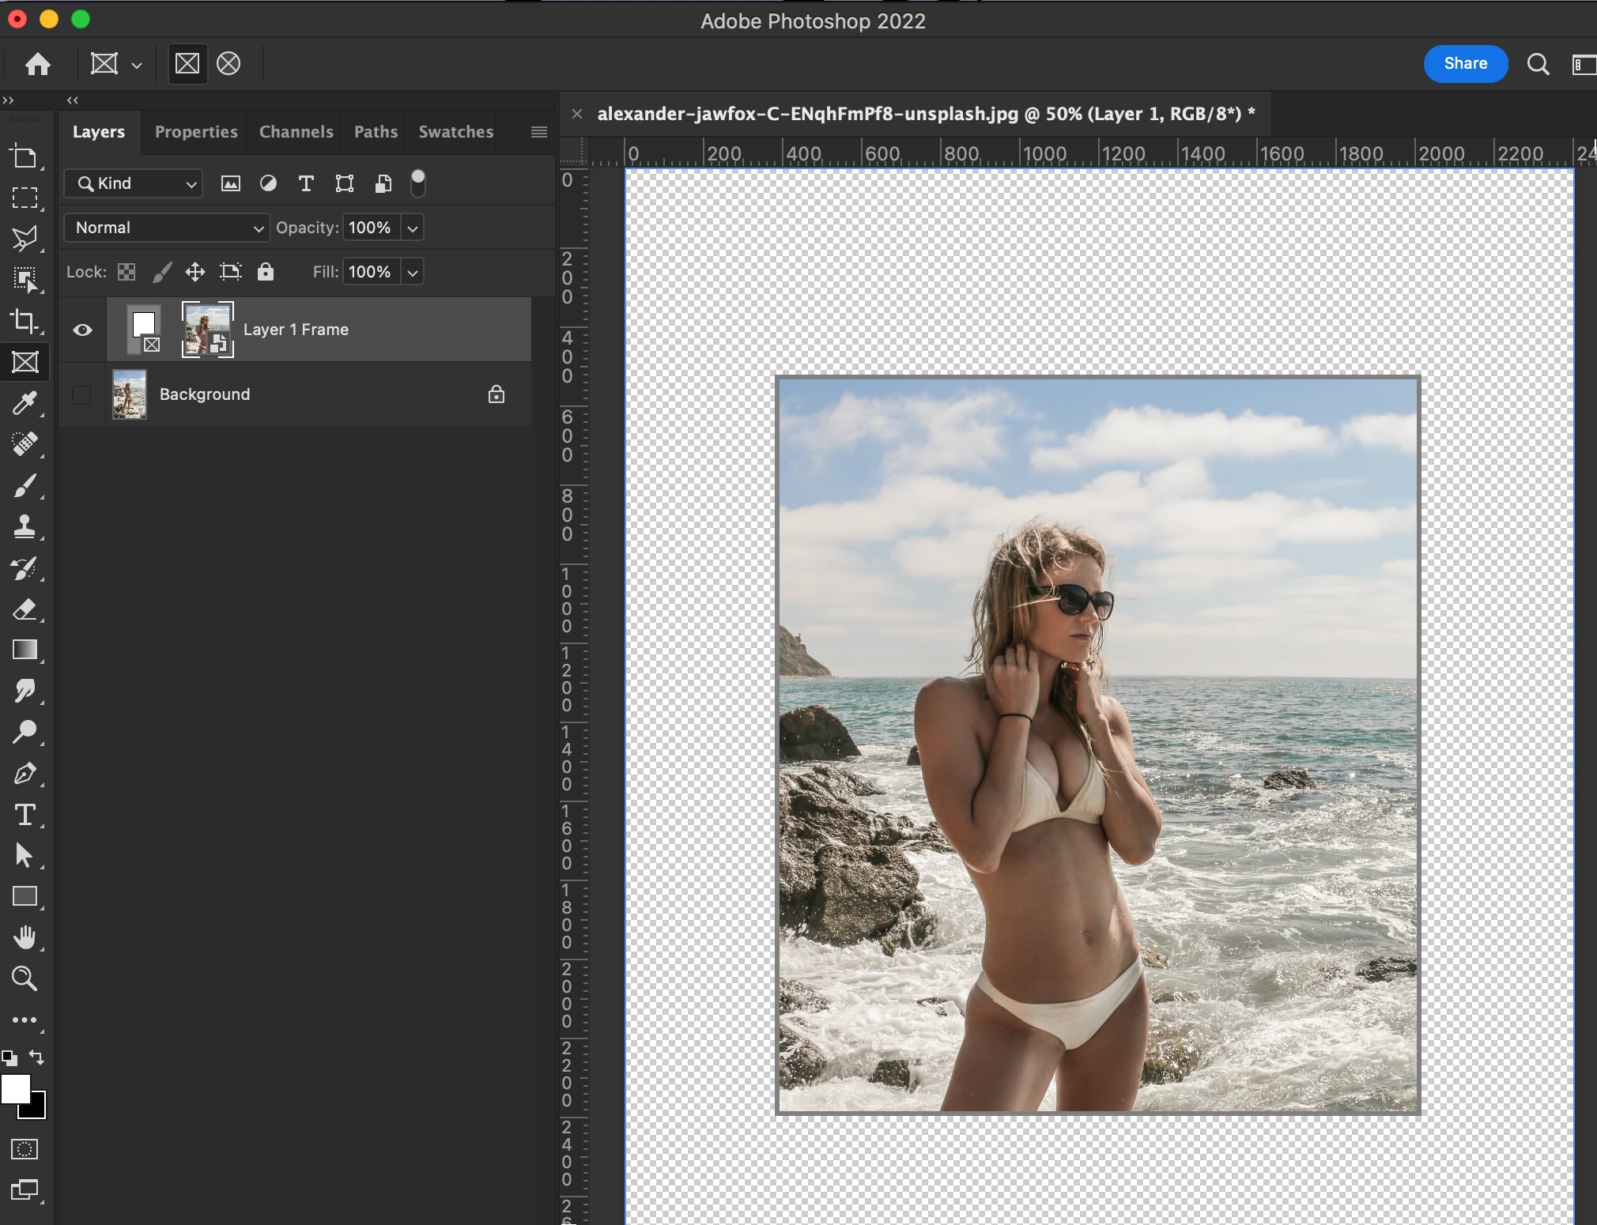The height and width of the screenshot is (1225, 1597).
Task: Hide the Layer 1 Frame layer
Action: point(82,330)
